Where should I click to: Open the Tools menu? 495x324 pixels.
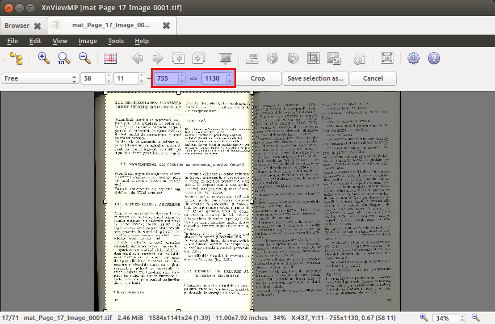[x=116, y=41]
